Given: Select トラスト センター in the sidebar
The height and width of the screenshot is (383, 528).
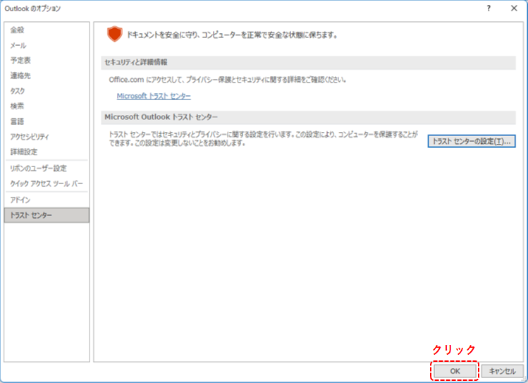Looking at the screenshot, I should tap(47, 215).
